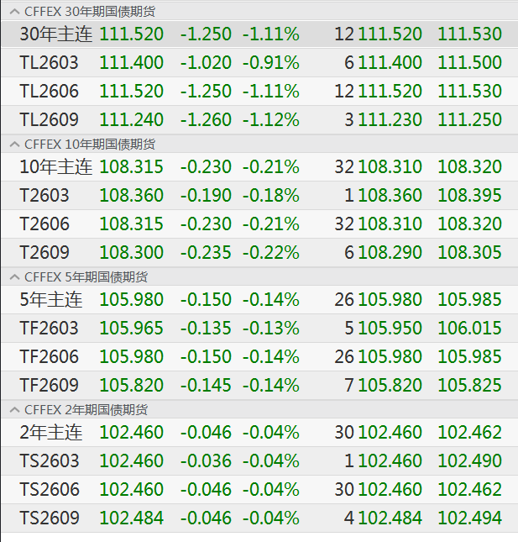Click the TF2609 contract name
The width and height of the screenshot is (518, 542).
pyautogui.click(x=49, y=386)
